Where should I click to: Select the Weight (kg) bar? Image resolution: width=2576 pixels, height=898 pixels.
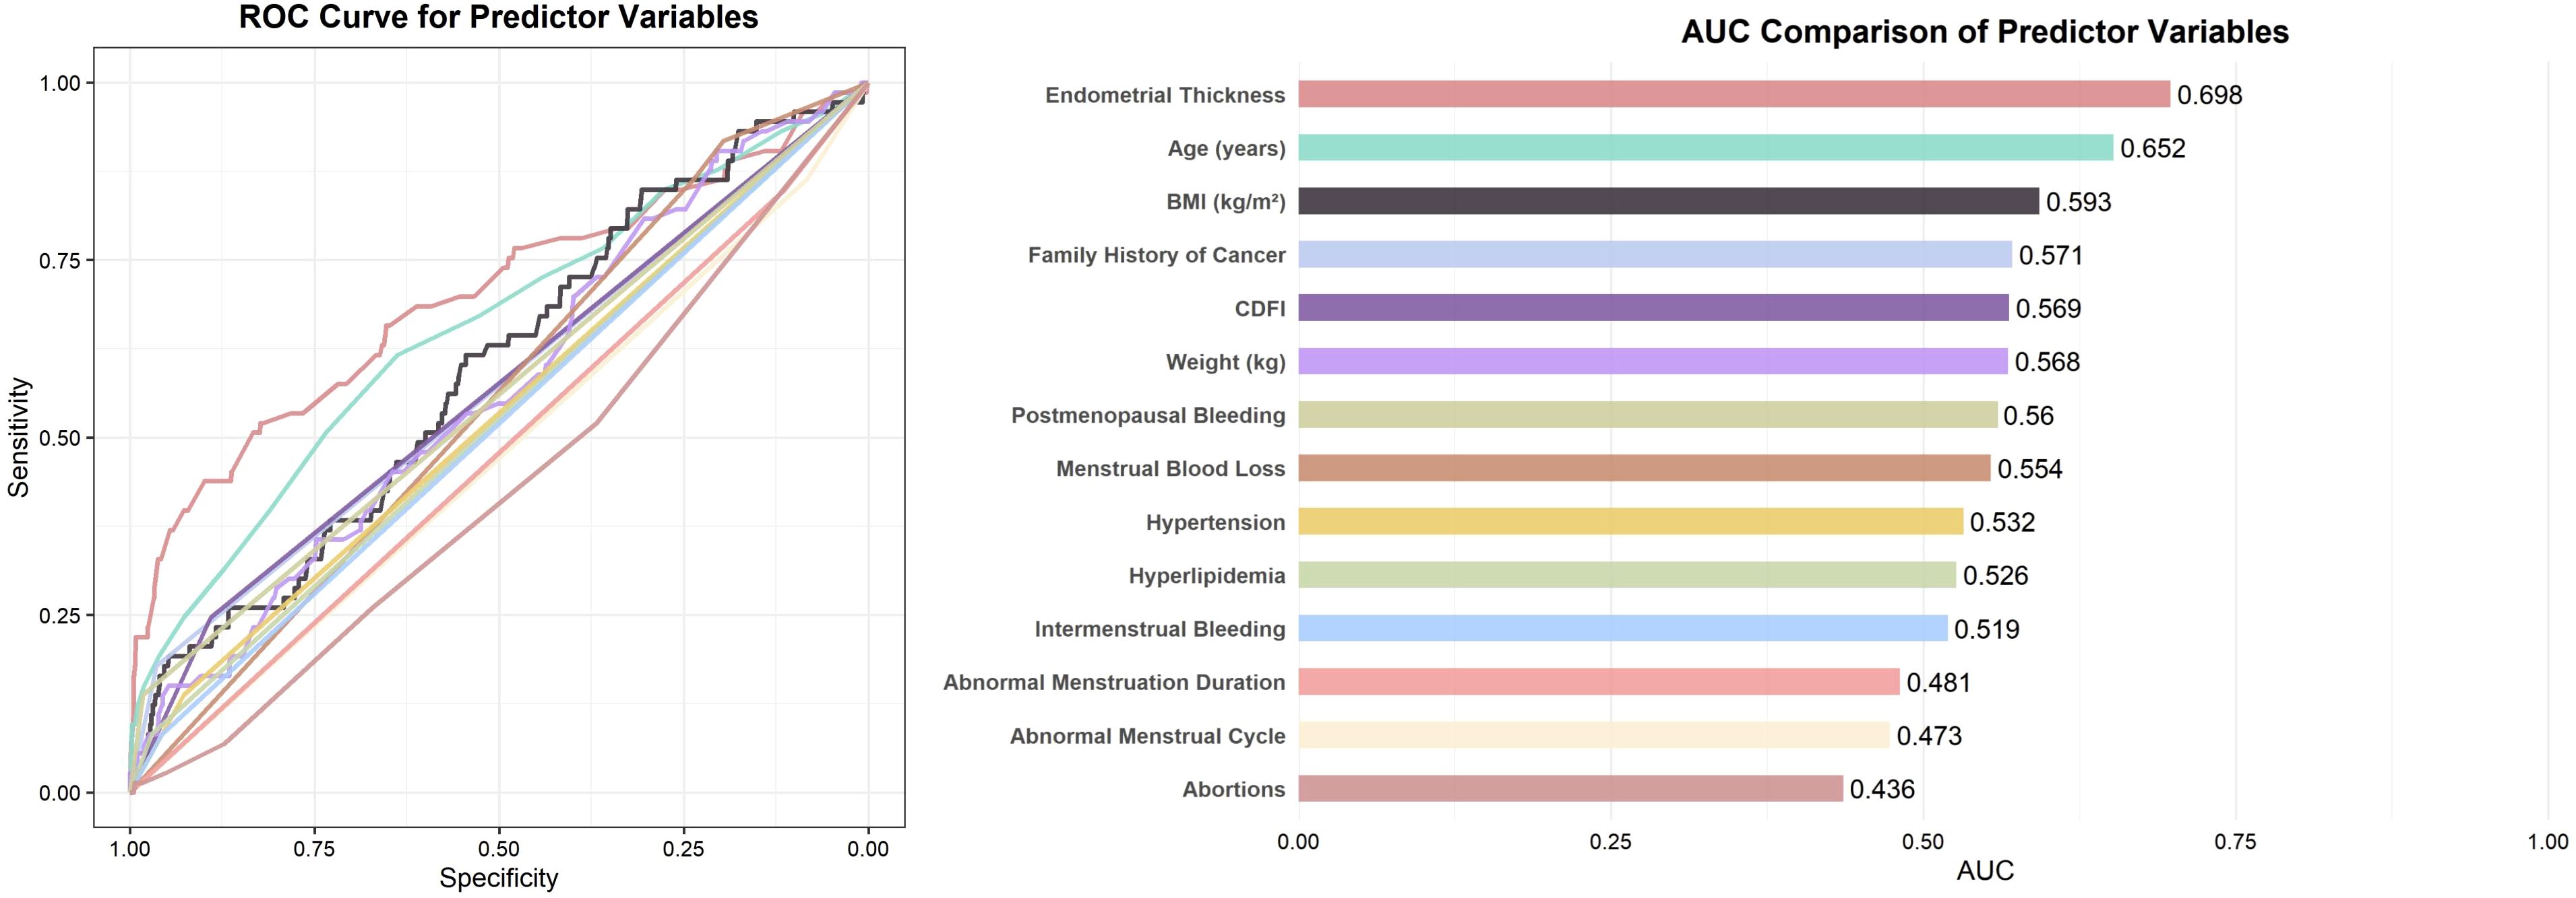1652,361
